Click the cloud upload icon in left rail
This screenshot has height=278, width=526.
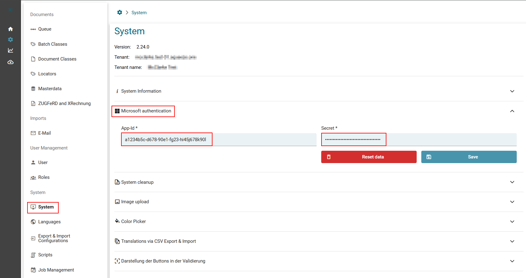point(11,62)
